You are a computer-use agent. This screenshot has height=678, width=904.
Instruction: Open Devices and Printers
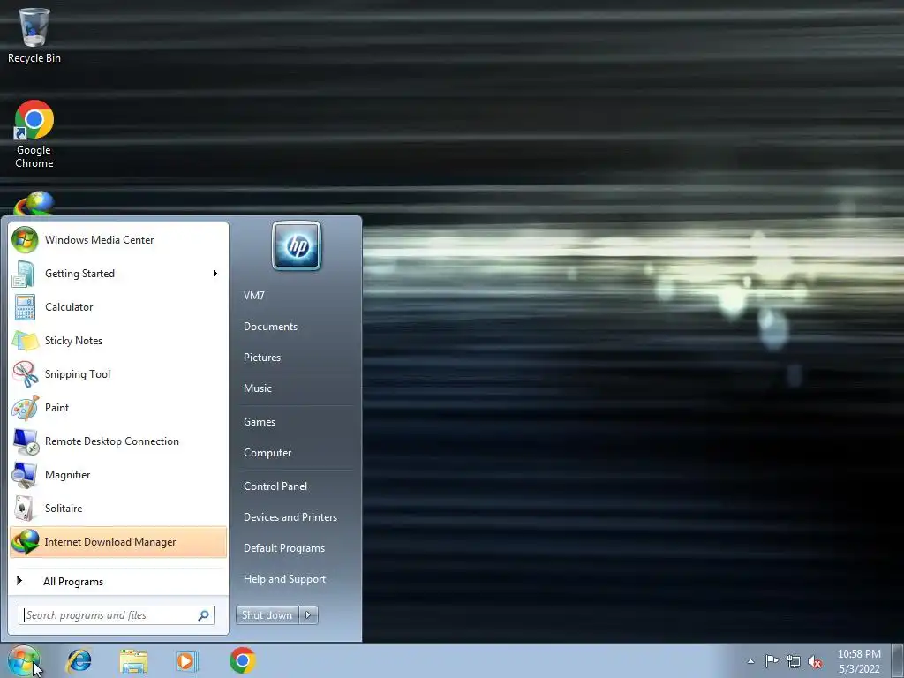coord(290,517)
